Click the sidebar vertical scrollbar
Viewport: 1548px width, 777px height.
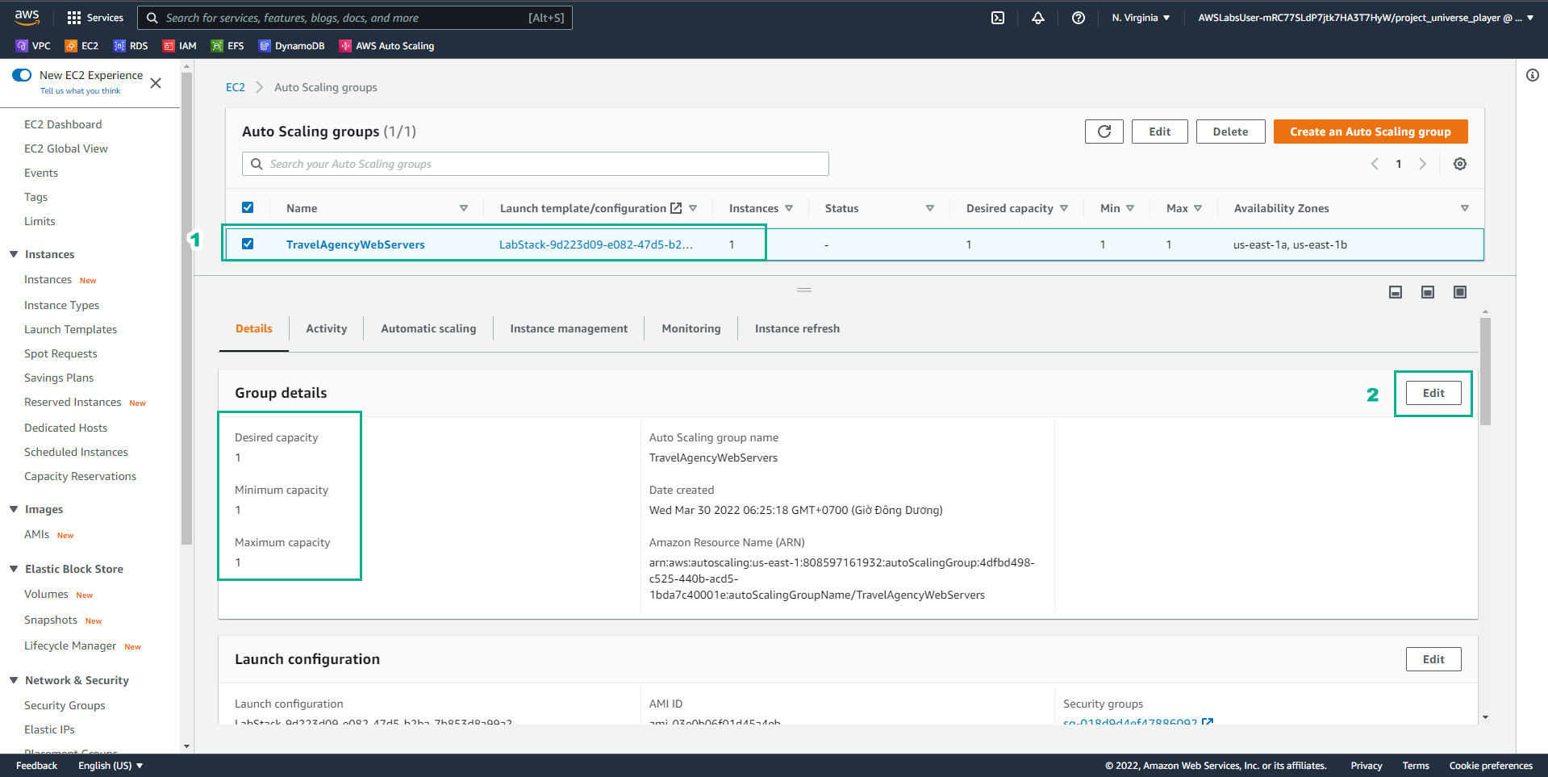(x=186, y=309)
